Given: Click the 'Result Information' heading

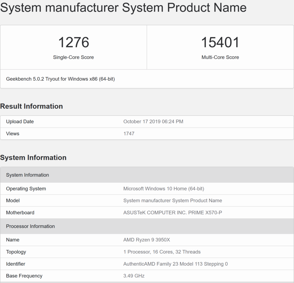Looking at the screenshot, I should (32, 106).
